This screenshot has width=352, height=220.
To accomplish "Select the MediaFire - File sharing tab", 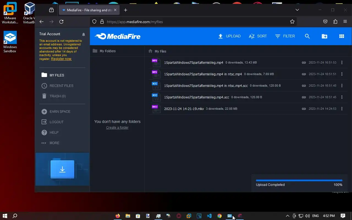I will click(89, 10).
